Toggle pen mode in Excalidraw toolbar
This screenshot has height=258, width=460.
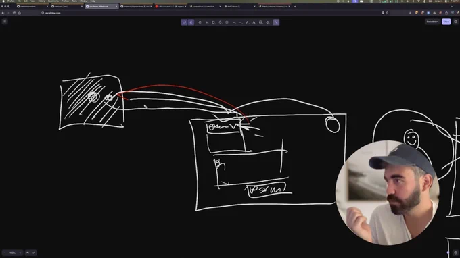(184, 22)
